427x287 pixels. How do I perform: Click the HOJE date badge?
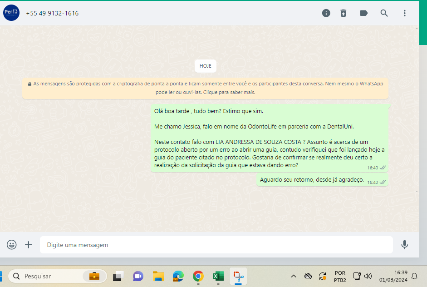click(x=205, y=66)
